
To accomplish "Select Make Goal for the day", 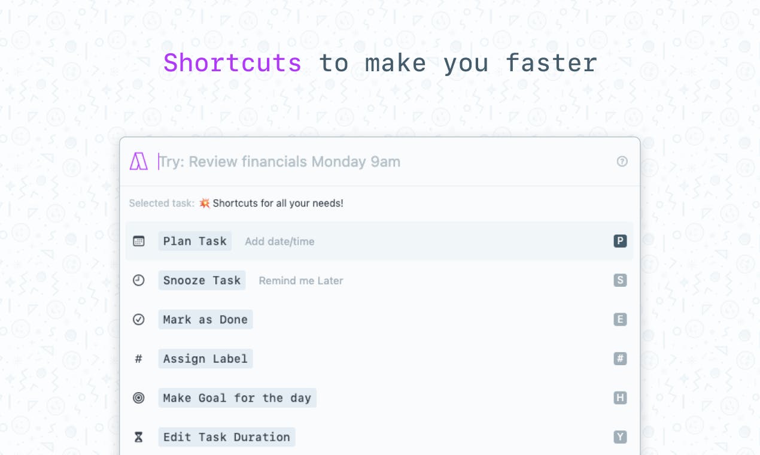I will coord(237,398).
